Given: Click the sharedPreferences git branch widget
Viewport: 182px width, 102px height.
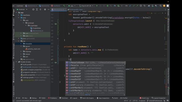Looking at the screenshot, I should [x=154, y=101].
